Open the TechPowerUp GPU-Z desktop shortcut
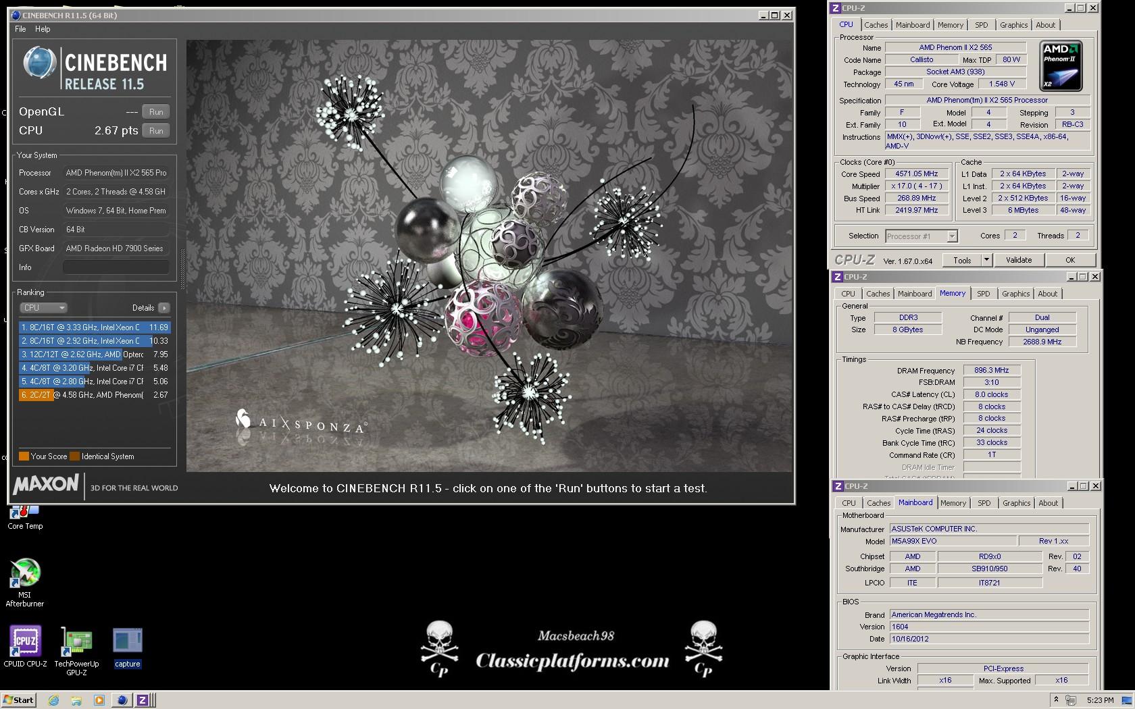Screen dimensions: 1135x709 point(76,651)
